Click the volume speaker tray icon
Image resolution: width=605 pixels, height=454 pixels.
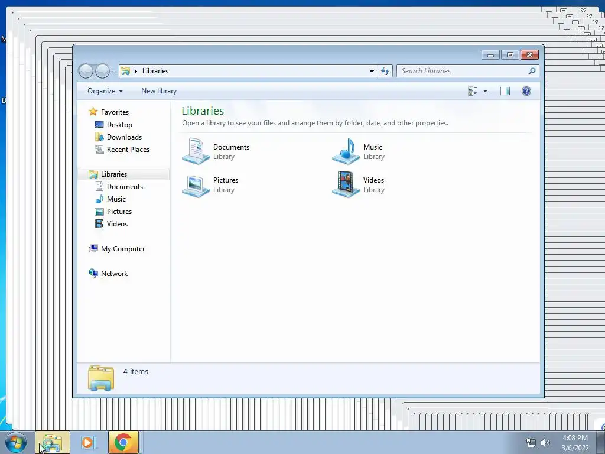(x=545, y=443)
